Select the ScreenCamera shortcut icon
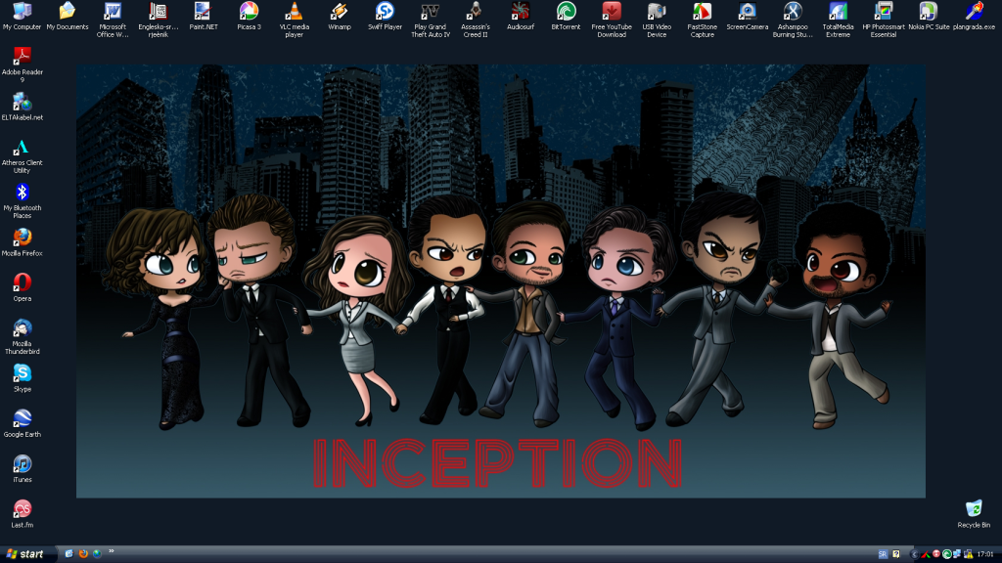1002x563 pixels. (x=747, y=16)
